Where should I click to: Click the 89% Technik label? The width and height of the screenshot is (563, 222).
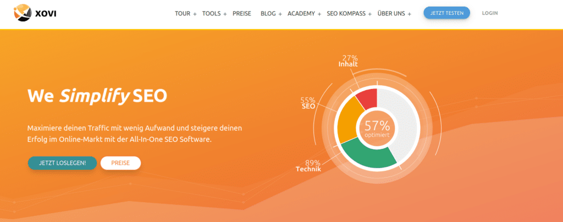(x=308, y=166)
